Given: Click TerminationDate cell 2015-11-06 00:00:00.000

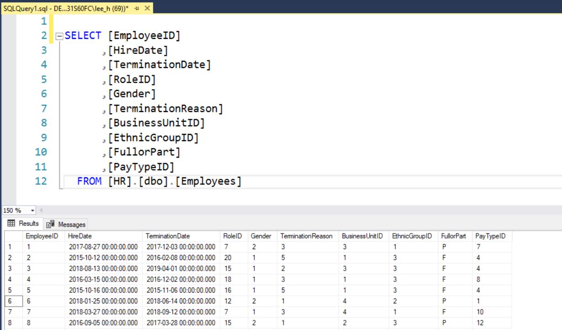Looking at the screenshot, I should coord(182,290).
